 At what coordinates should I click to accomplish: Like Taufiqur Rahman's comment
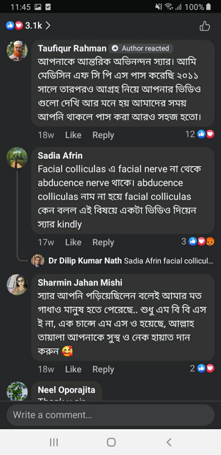point(73,135)
